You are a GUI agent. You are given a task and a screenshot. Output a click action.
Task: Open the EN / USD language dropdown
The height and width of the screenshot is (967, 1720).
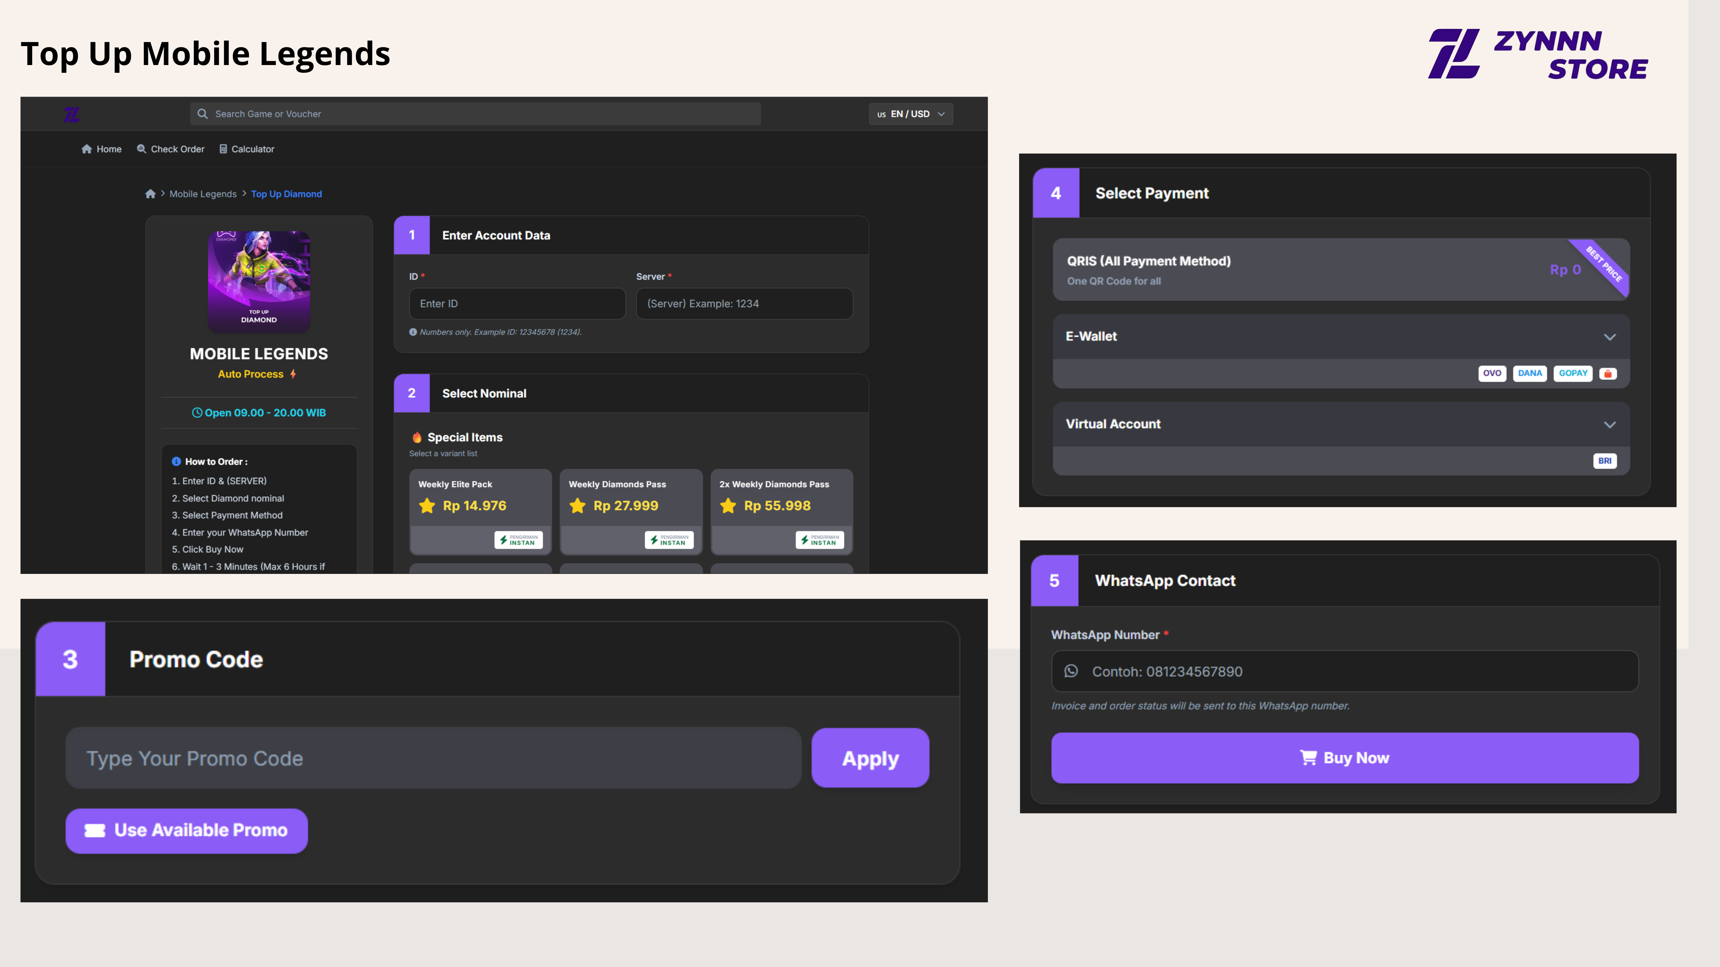click(x=911, y=114)
